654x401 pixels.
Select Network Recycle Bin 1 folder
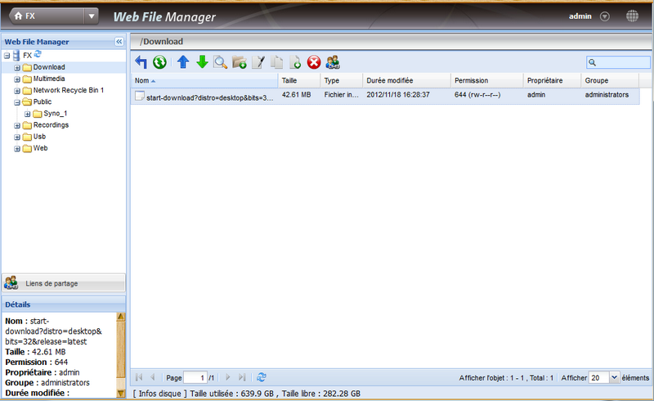click(x=69, y=90)
